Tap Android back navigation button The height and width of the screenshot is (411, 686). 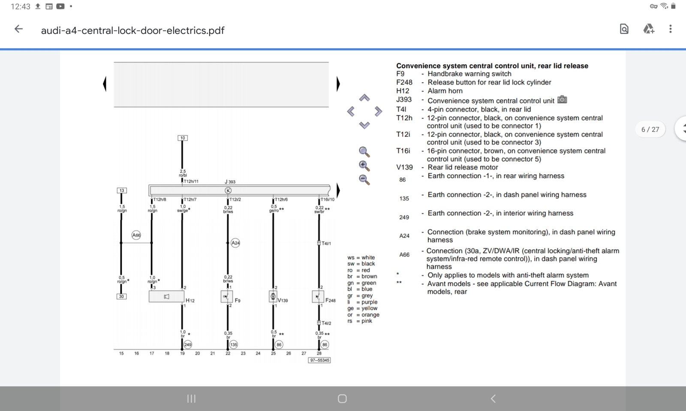(493, 399)
